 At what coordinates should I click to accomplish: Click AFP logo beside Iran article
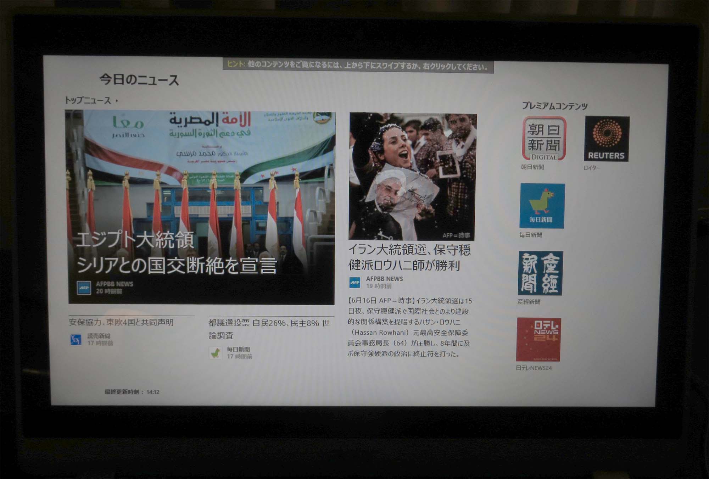354,283
